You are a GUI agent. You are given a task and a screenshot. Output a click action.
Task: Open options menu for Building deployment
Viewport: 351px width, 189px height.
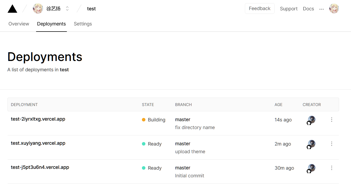point(332,120)
